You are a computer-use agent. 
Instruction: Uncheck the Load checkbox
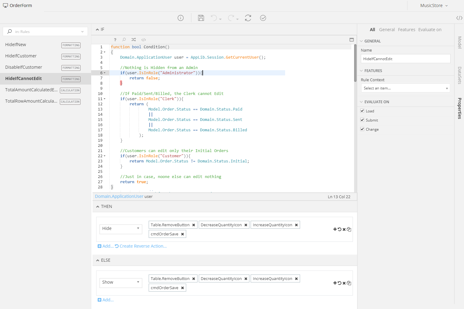point(362,111)
